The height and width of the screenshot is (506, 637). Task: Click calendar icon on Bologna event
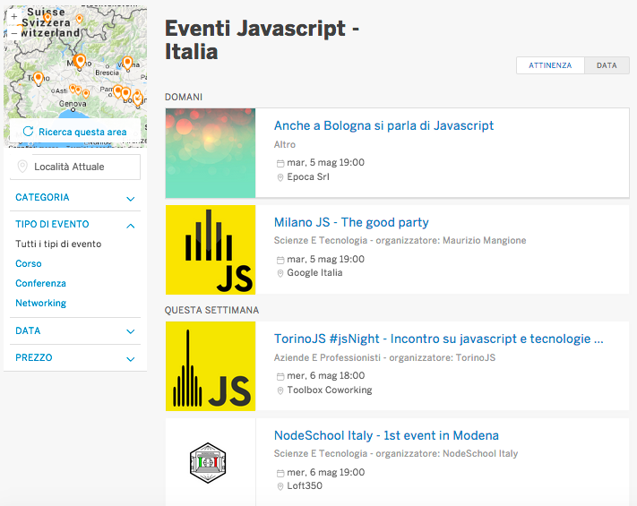(280, 163)
